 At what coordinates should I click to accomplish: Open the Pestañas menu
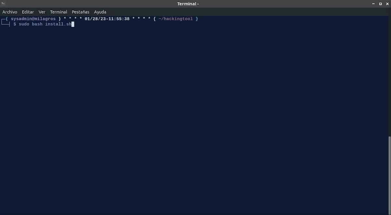80,12
